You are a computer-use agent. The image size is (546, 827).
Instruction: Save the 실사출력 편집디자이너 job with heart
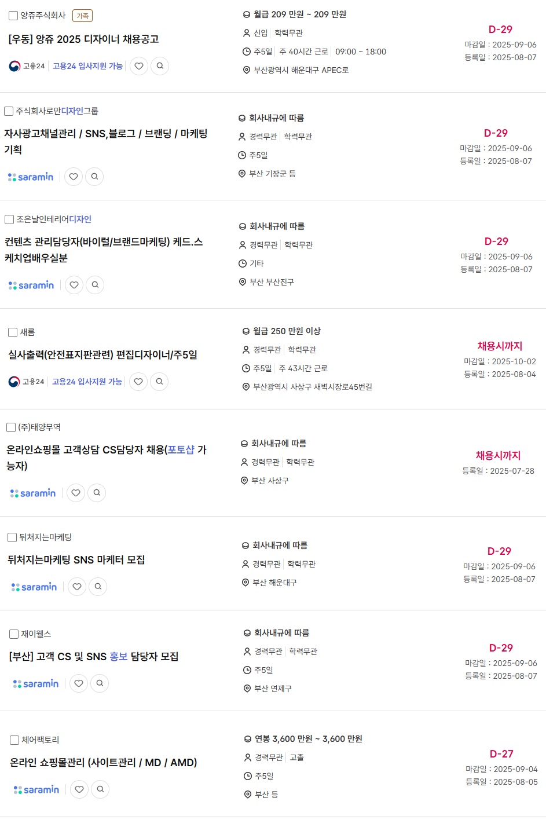(x=138, y=382)
